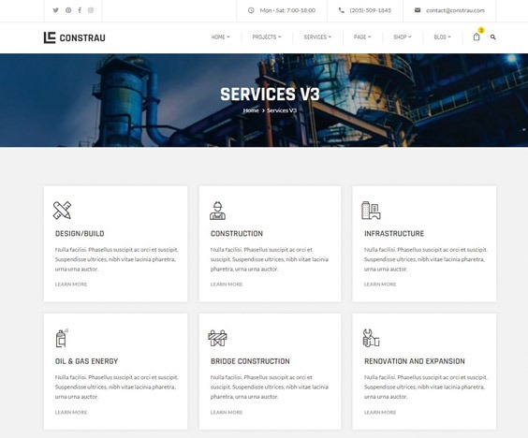Click the Services V3 banner title

[270, 94]
